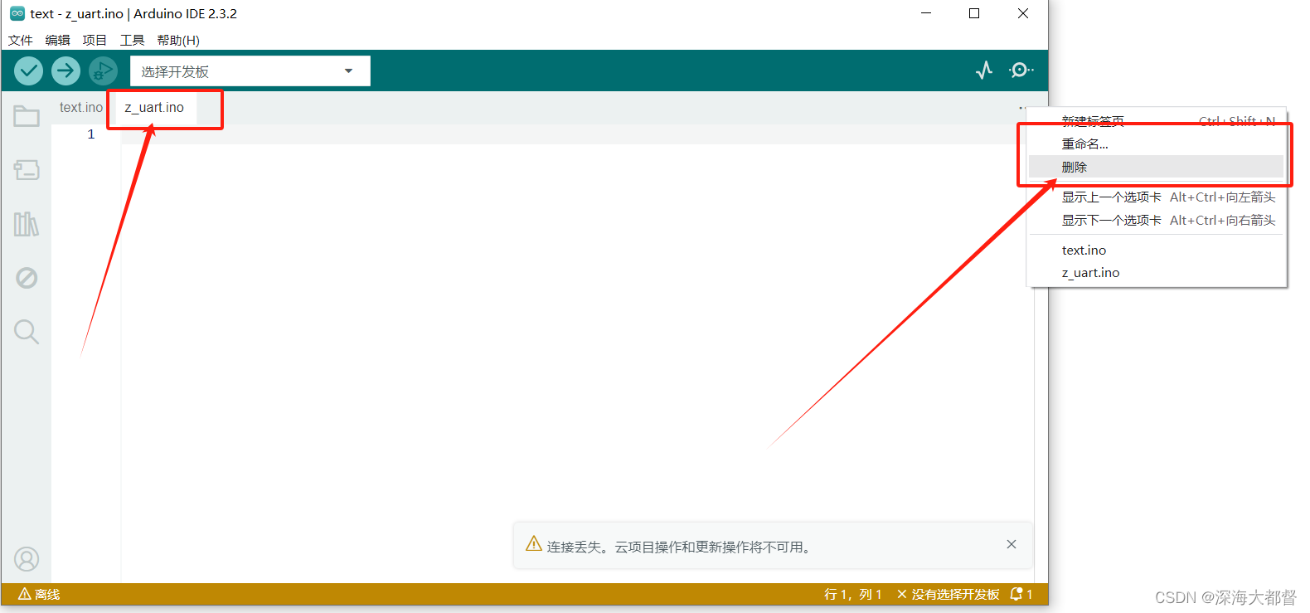This screenshot has height=613, width=1310.
Task: Select 显示上一个选项卡 menu entry
Action: coord(1157,197)
